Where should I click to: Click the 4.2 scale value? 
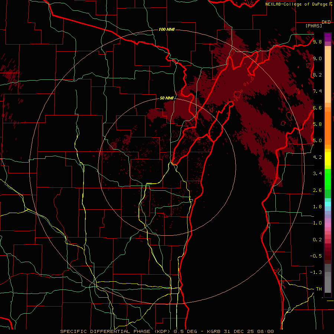click(x=317, y=157)
